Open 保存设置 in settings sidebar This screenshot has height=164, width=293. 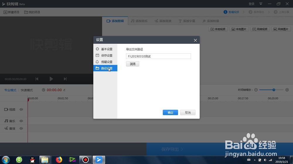105,55
